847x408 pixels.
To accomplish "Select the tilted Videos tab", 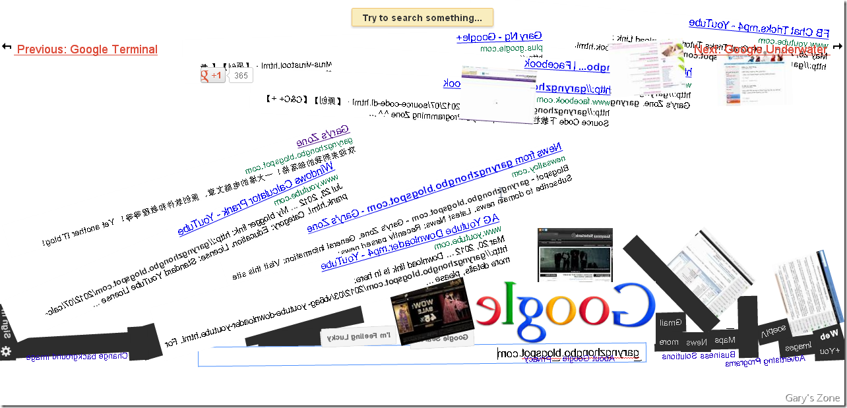I will pyautogui.click(x=774, y=332).
